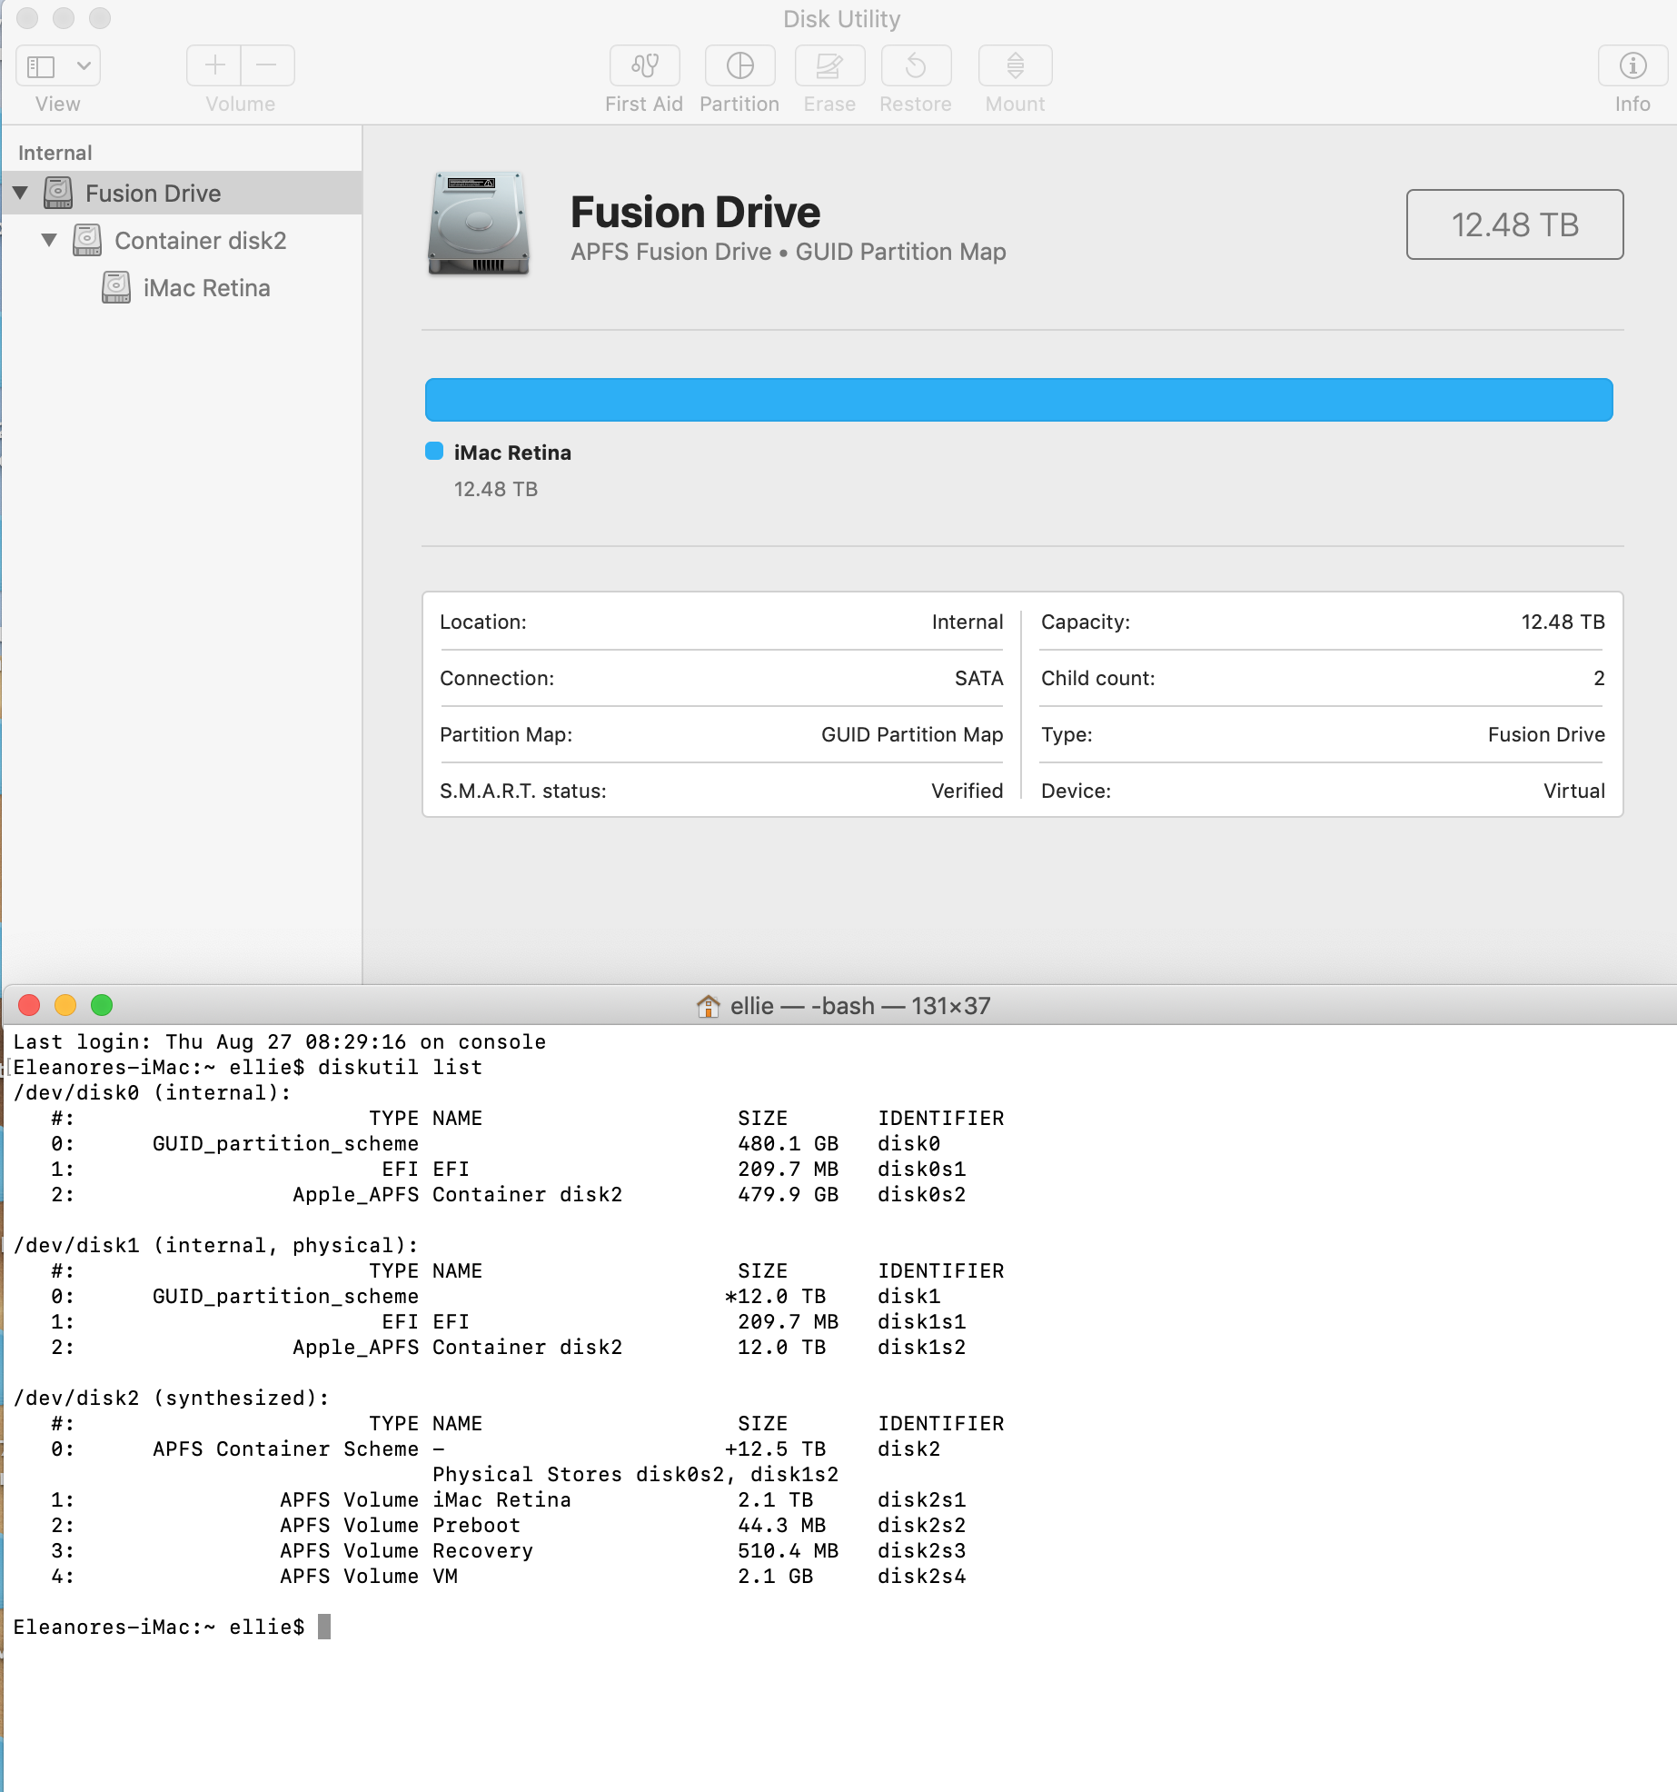The width and height of the screenshot is (1677, 1792).
Task: Click the sidebar View icon
Action: tap(42, 65)
